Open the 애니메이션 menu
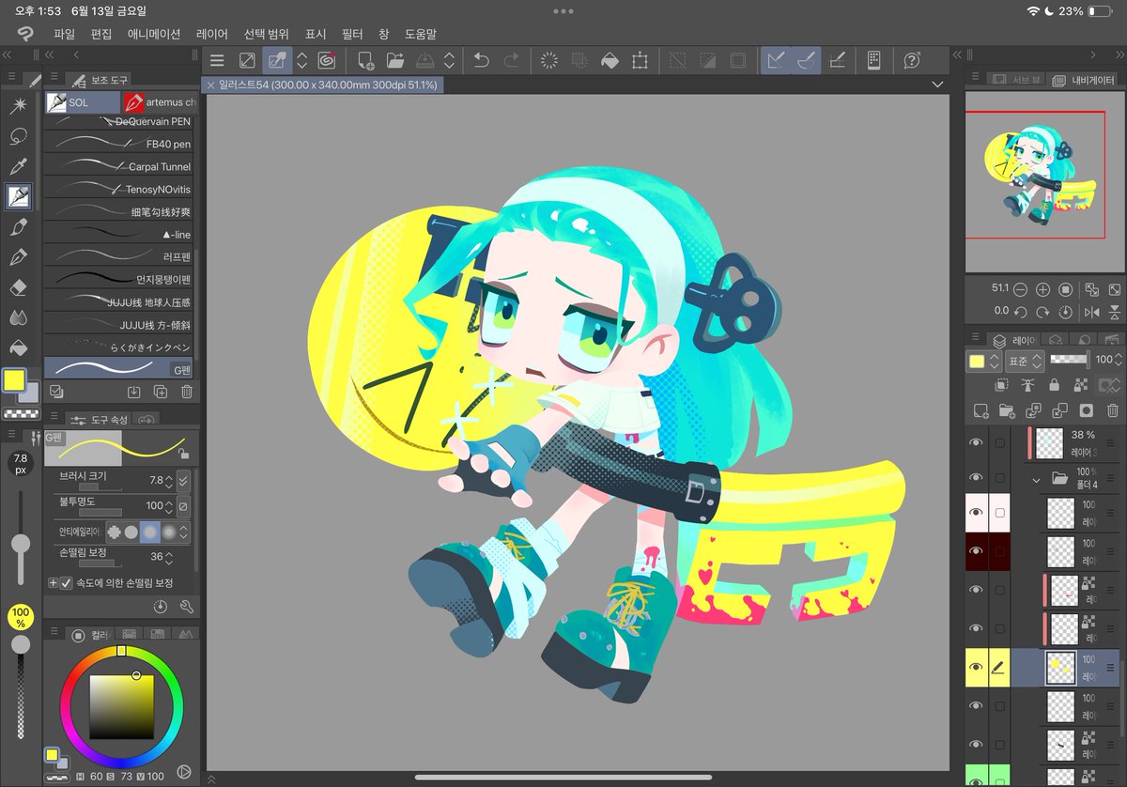Screen dimensions: 1127x787 [154, 34]
